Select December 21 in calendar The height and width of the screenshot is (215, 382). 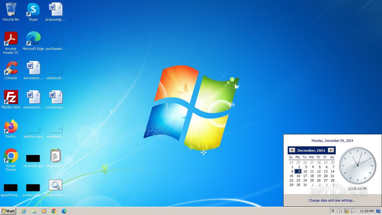(332, 176)
